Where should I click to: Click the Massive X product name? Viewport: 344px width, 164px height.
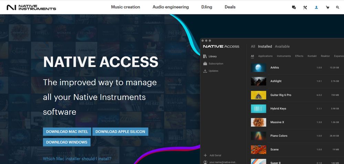pos(277,122)
